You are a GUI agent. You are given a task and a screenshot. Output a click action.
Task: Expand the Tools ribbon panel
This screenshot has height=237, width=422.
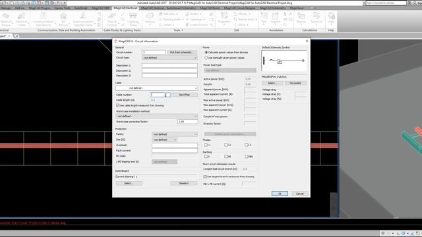coord(179,30)
